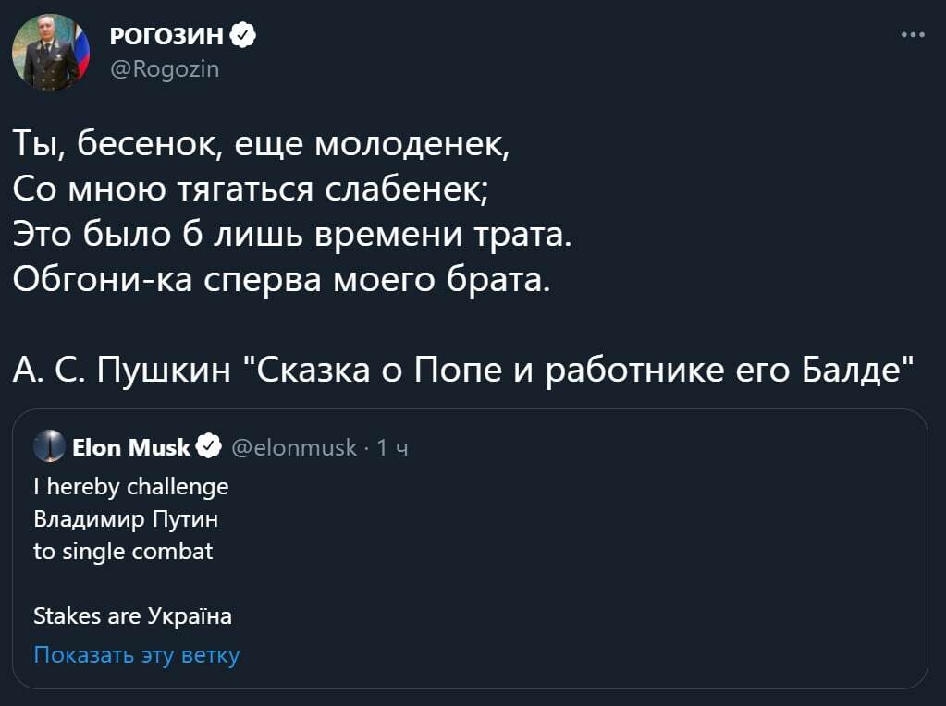Viewport: 946px width, 706px height.
Task: Open the РОГОЗИН display name profile link
Action: coord(166,36)
